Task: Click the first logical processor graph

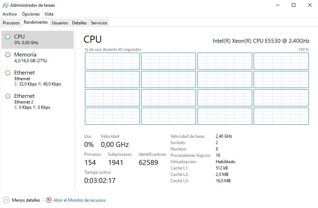Action: click(112, 61)
